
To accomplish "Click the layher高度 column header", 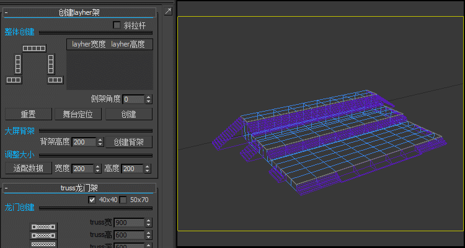I will point(128,45).
